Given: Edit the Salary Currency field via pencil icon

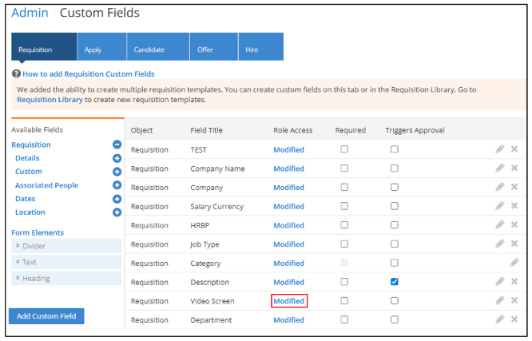Looking at the screenshot, I should (x=500, y=206).
